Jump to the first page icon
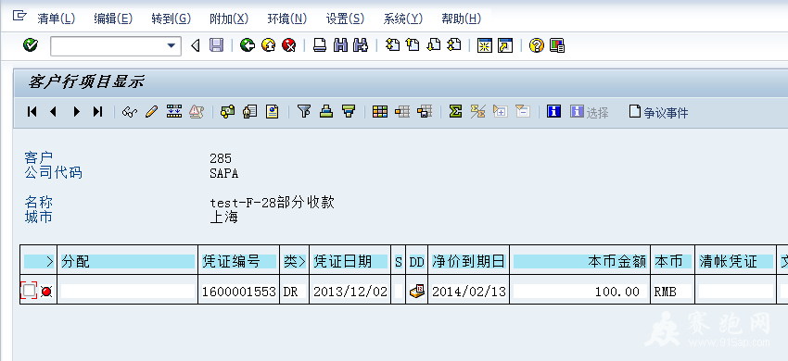 [392, 45]
